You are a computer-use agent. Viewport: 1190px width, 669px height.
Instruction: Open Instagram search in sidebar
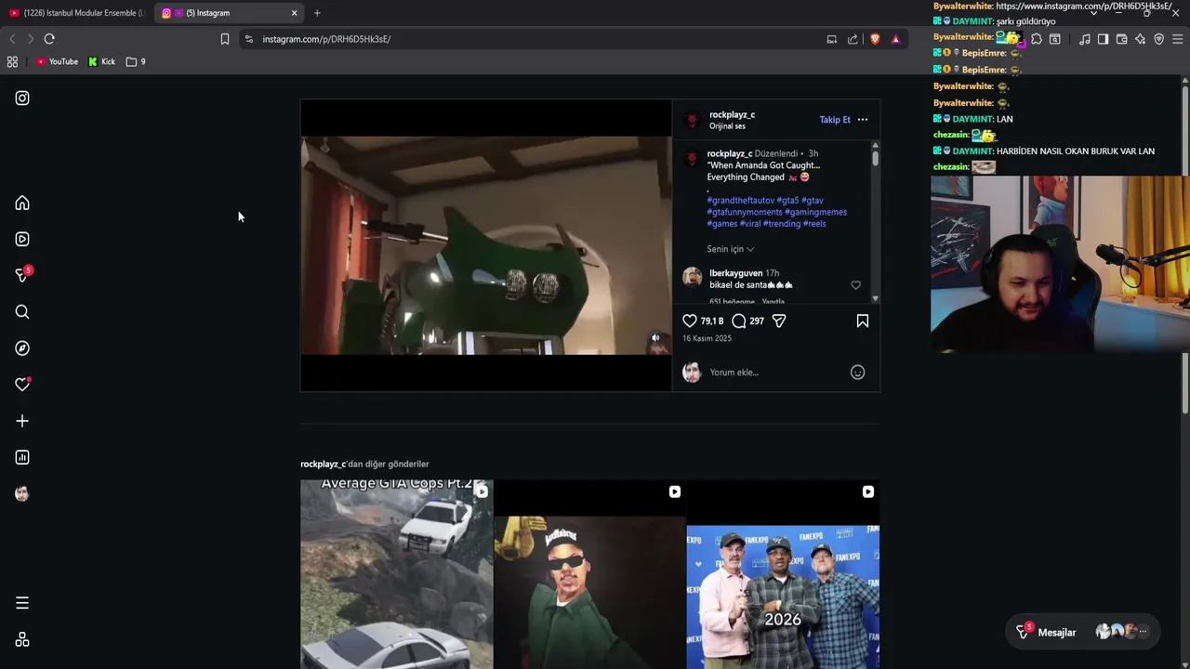pos(22,311)
